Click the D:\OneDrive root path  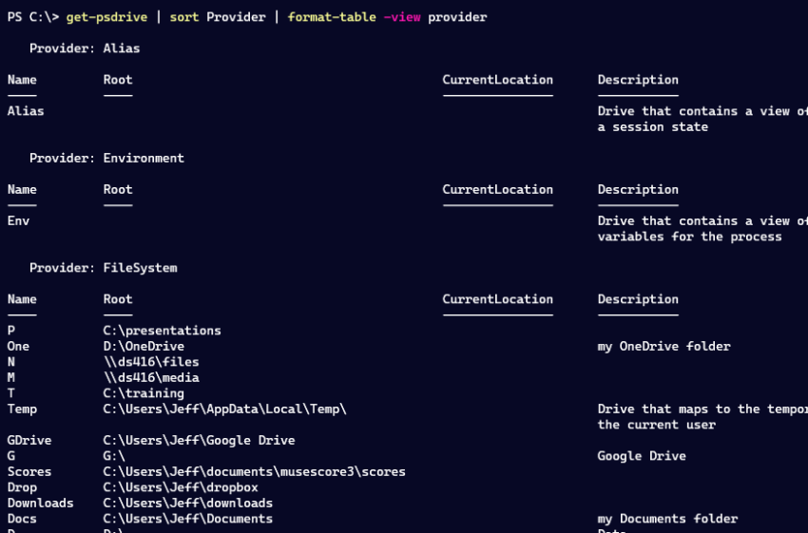point(144,346)
